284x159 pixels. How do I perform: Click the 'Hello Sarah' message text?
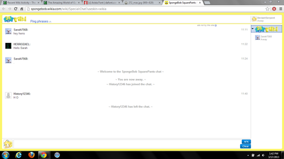[x=20, y=48]
